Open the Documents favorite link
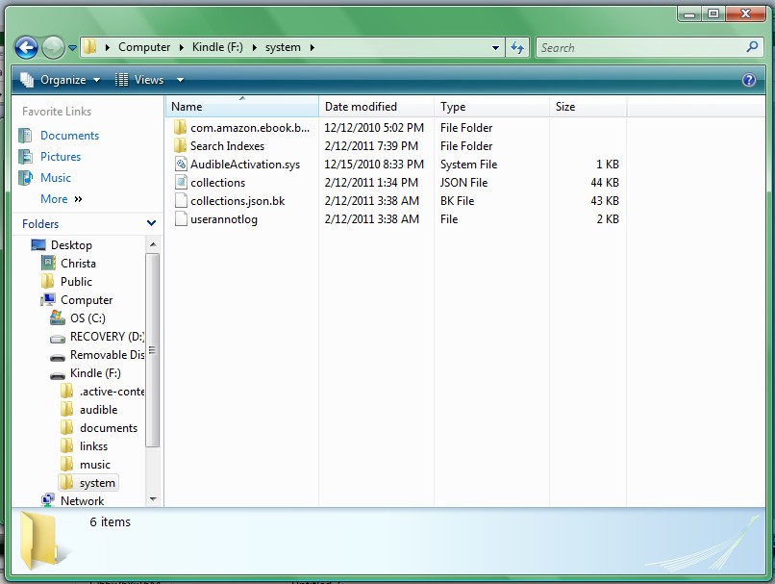The height and width of the screenshot is (584, 775). coord(69,136)
